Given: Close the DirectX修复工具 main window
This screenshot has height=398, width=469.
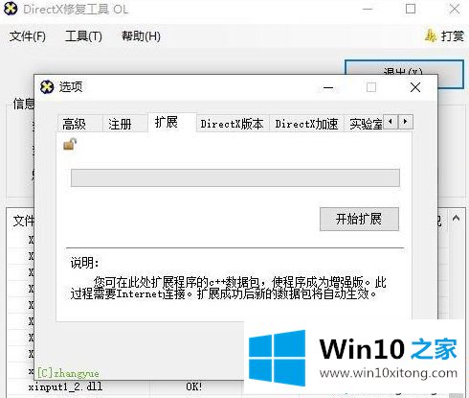Looking at the screenshot, I should pyautogui.click(x=455, y=9).
